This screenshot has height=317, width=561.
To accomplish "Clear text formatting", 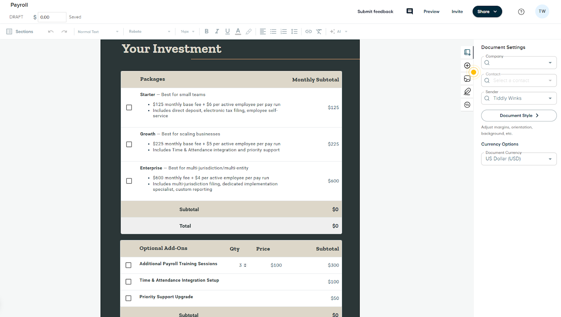I will point(319,32).
